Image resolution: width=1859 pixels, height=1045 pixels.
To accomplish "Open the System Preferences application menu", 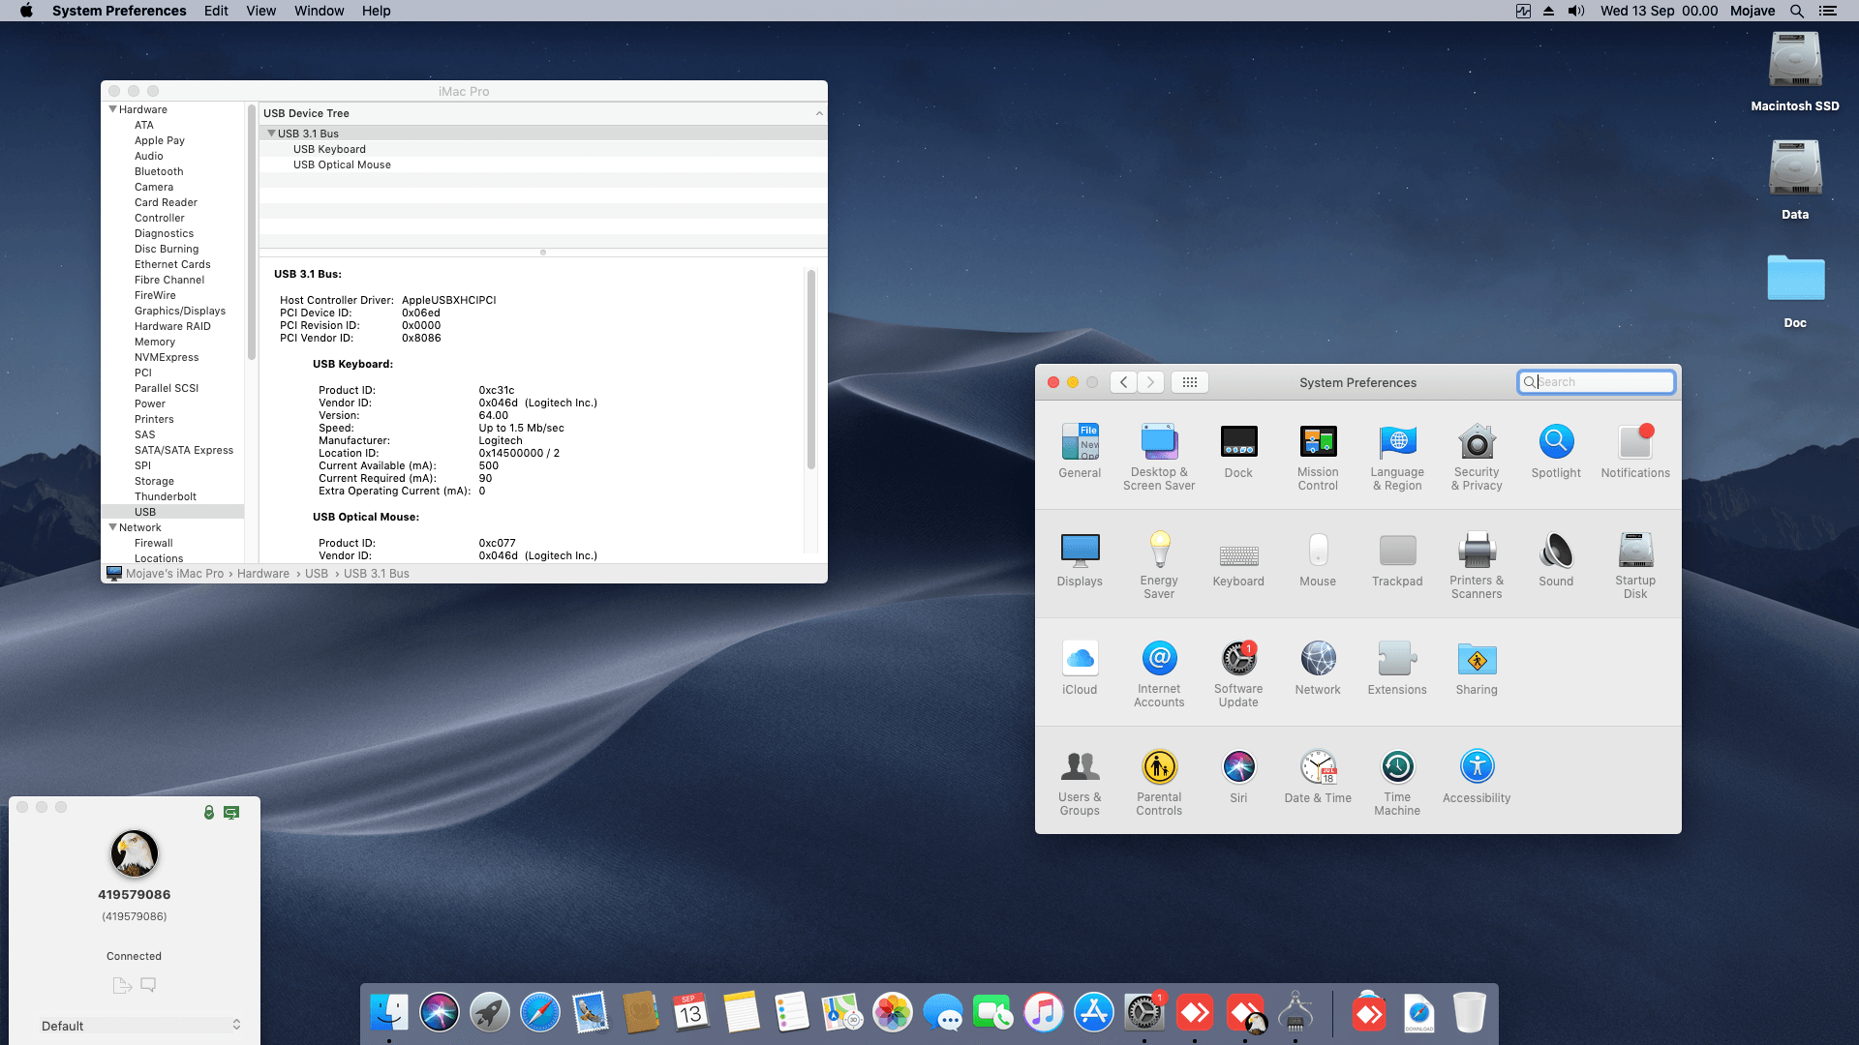I will click(x=119, y=11).
